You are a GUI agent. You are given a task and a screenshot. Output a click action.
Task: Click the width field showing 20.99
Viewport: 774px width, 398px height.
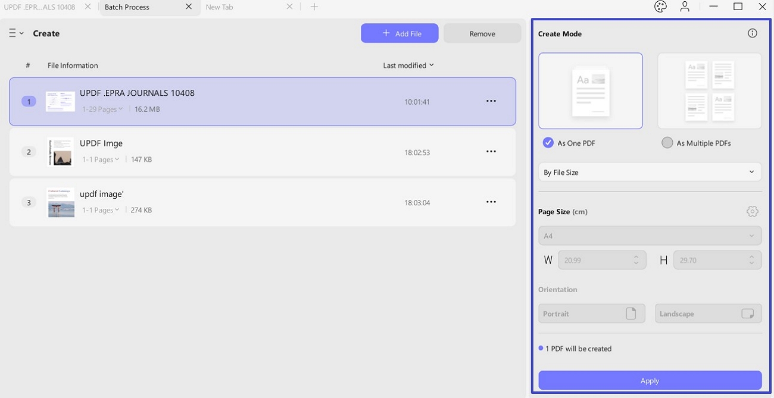pyautogui.click(x=602, y=260)
